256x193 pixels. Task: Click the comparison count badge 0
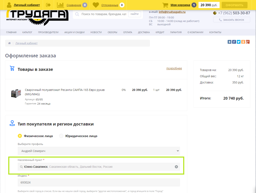85,5
